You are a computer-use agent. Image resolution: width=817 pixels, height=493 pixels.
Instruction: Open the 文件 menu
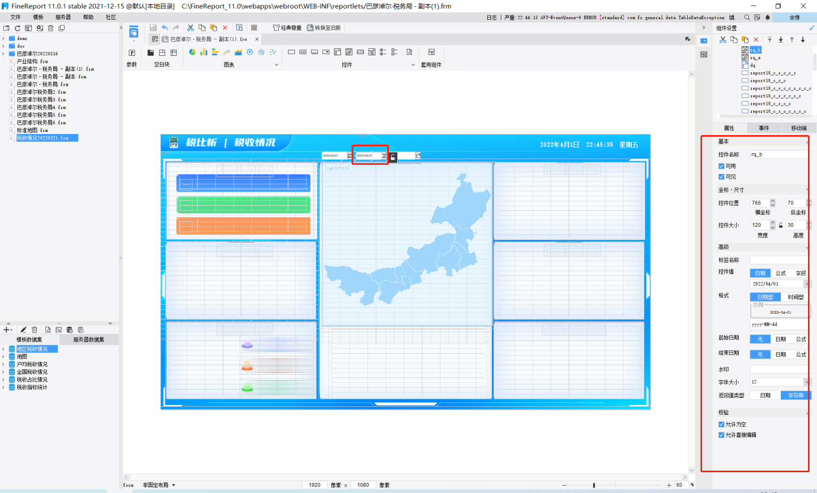[x=15, y=18]
